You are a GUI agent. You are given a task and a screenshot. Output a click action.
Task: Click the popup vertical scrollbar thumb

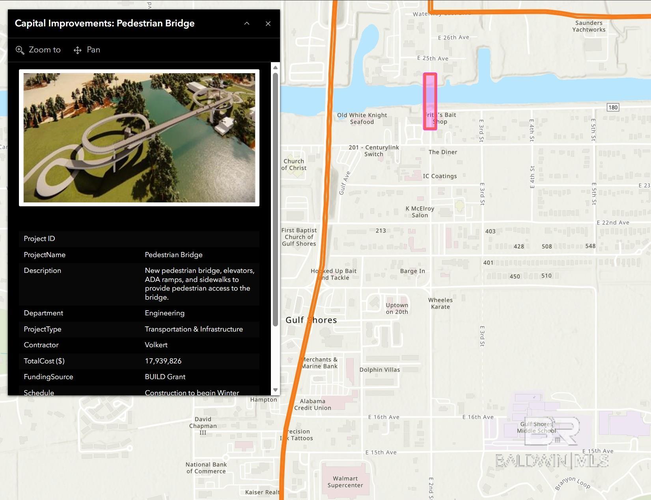pyautogui.click(x=276, y=197)
